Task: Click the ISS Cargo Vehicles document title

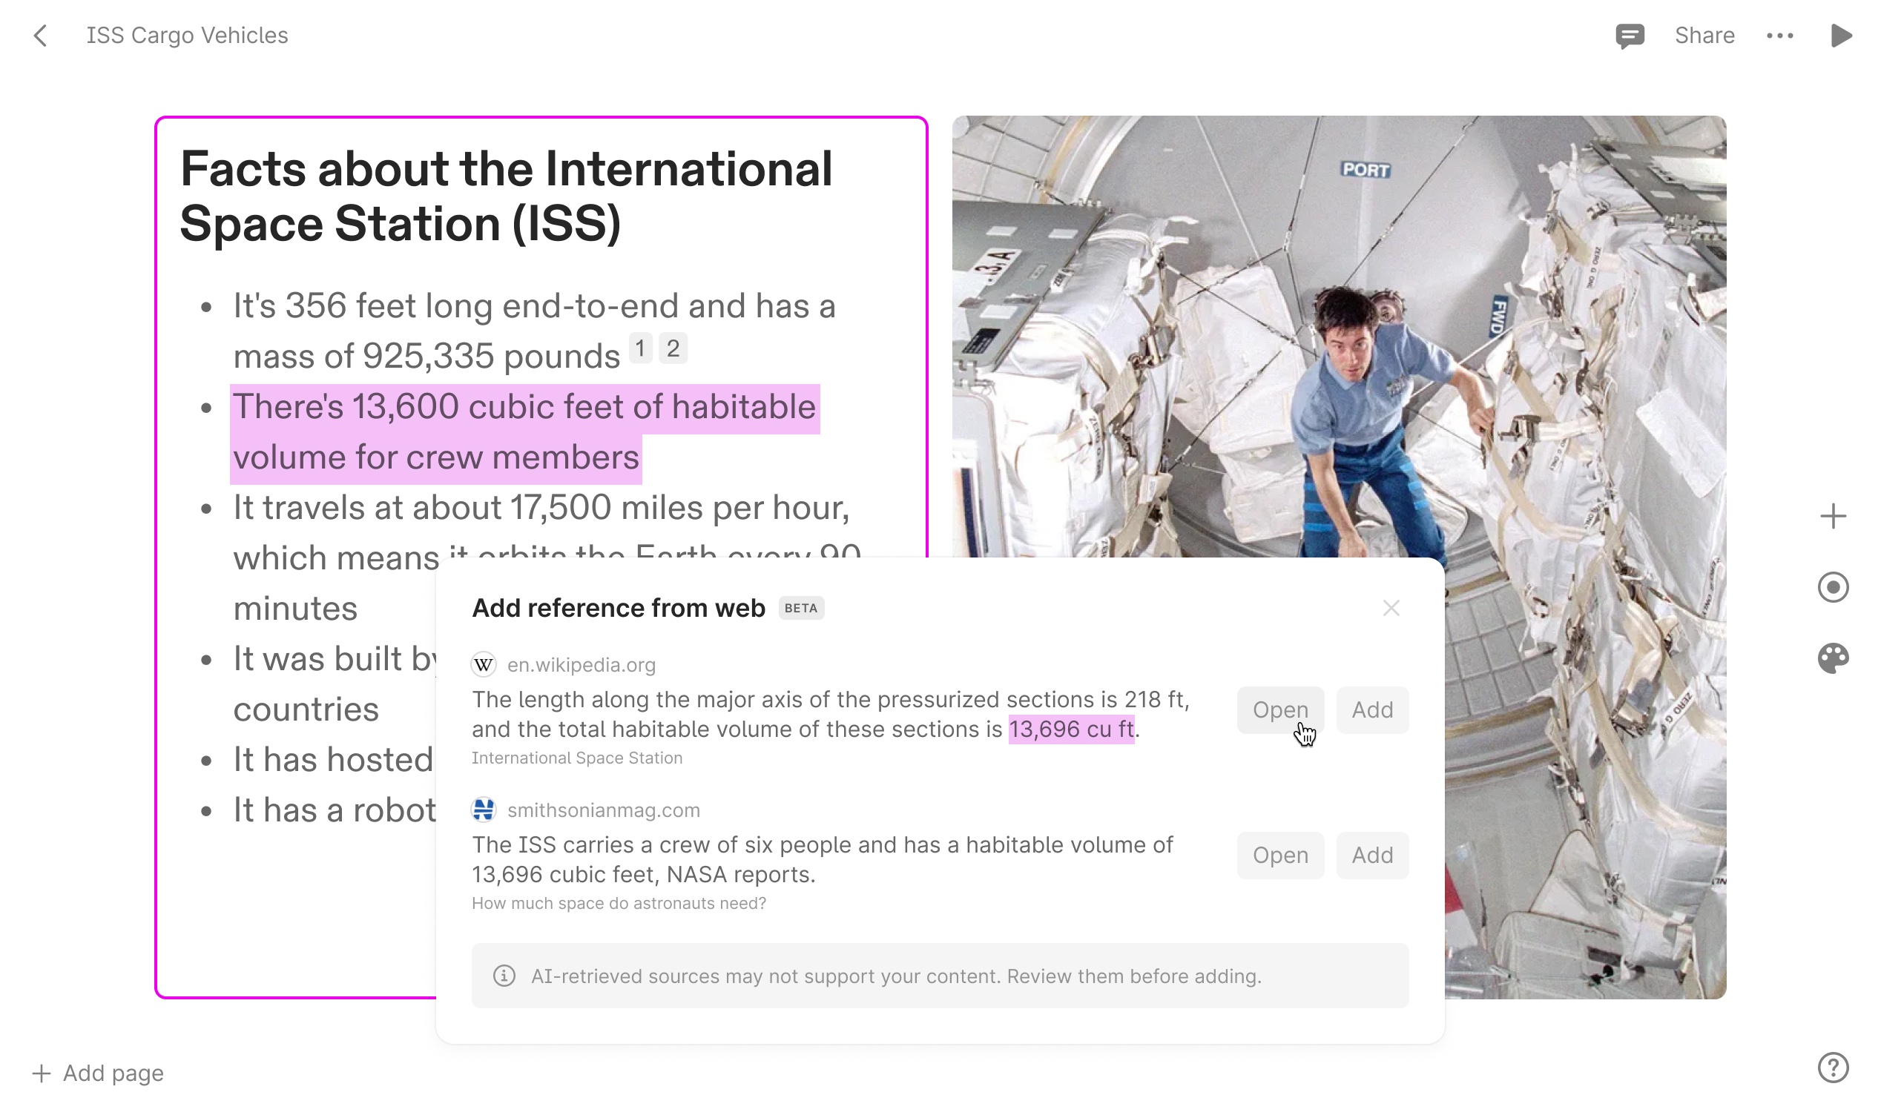Action: tap(187, 36)
